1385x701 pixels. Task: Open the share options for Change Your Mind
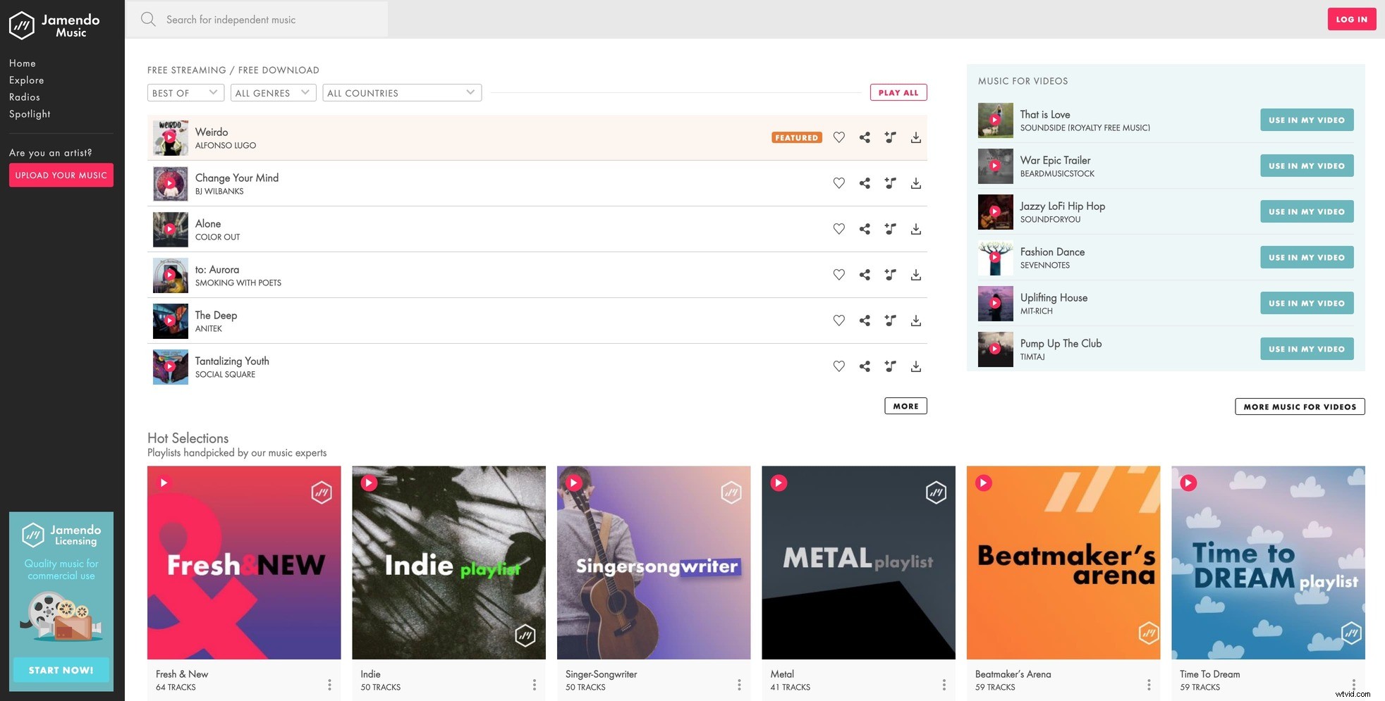tap(865, 183)
